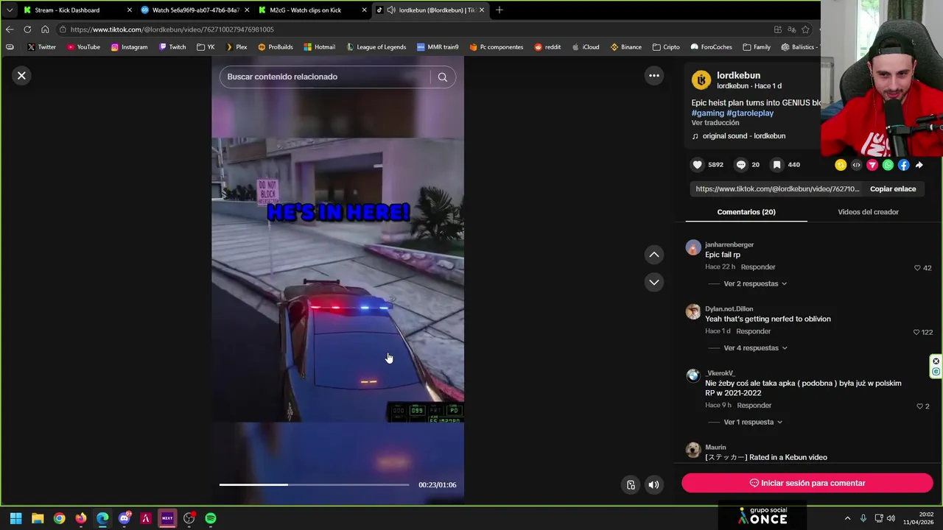This screenshot has height=530, width=943.
Task: Reply to janharrenberger's comment via Responder
Action: point(758,267)
